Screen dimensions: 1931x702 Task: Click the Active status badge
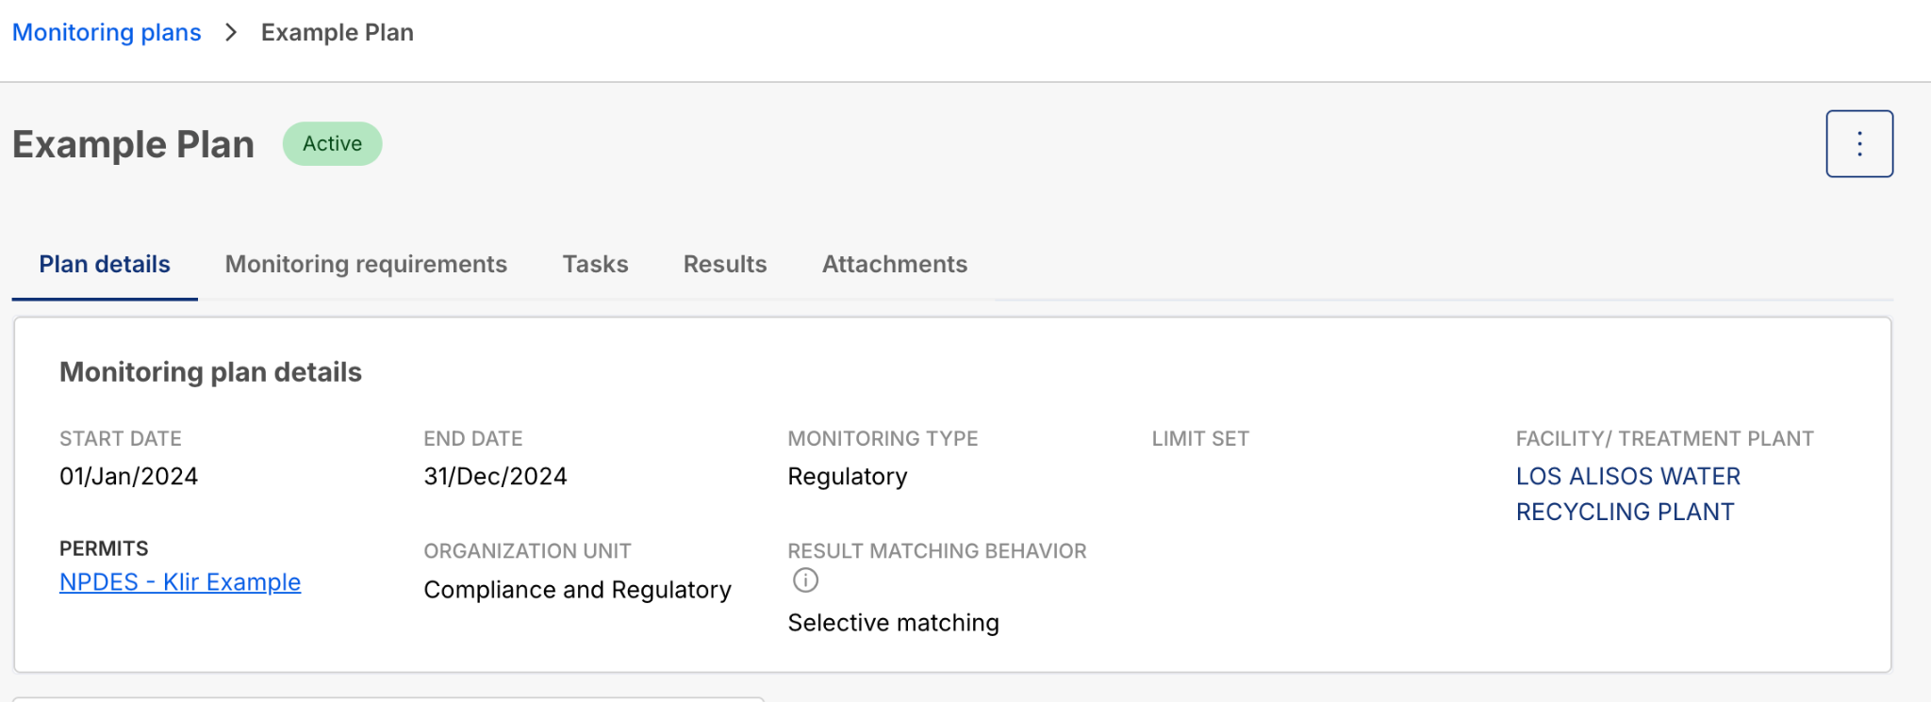pyautogui.click(x=332, y=143)
